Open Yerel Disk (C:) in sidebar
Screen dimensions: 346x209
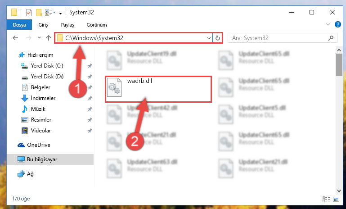click(47, 66)
